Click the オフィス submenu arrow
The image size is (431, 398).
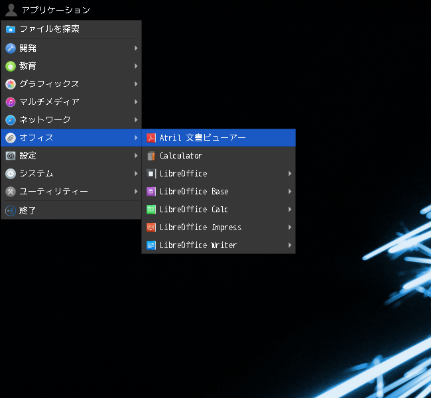pyautogui.click(x=136, y=137)
